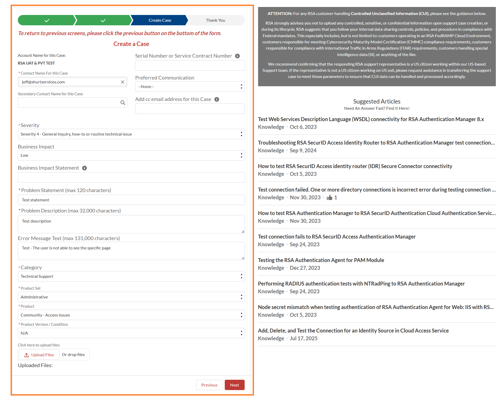Screen dimensions: 496x396
Task: Open the Business Impact dropdown showing Low
Action: tap(131, 155)
